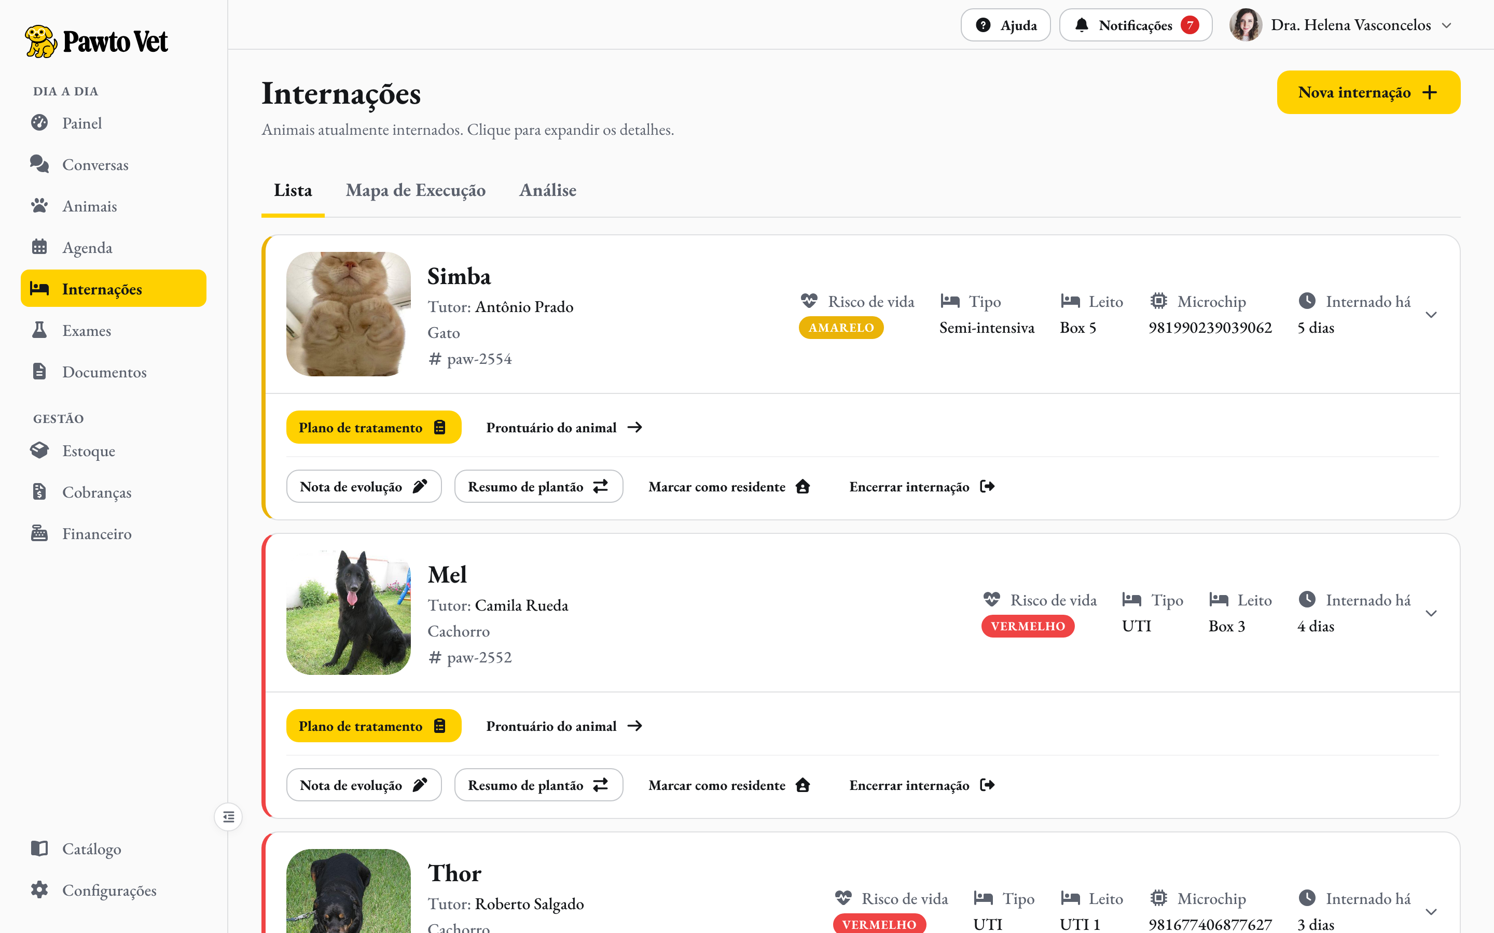This screenshot has width=1494, height=933.
Task: Collapse the sidebar with the toggle icon
Action: pos(228,817)
